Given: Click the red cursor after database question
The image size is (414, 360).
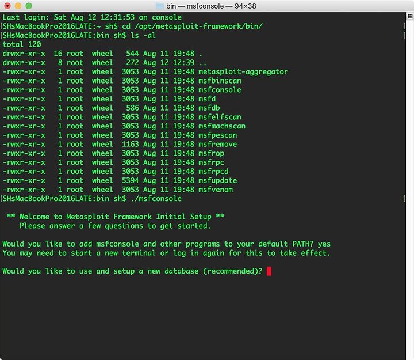Looking at the screenshot, I should tap(269, 271).
